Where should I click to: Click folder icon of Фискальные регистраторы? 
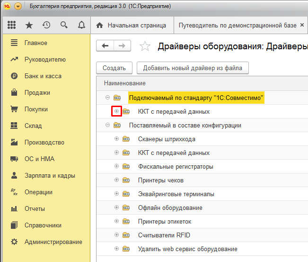pyautogui.click(x=126, y=167)
